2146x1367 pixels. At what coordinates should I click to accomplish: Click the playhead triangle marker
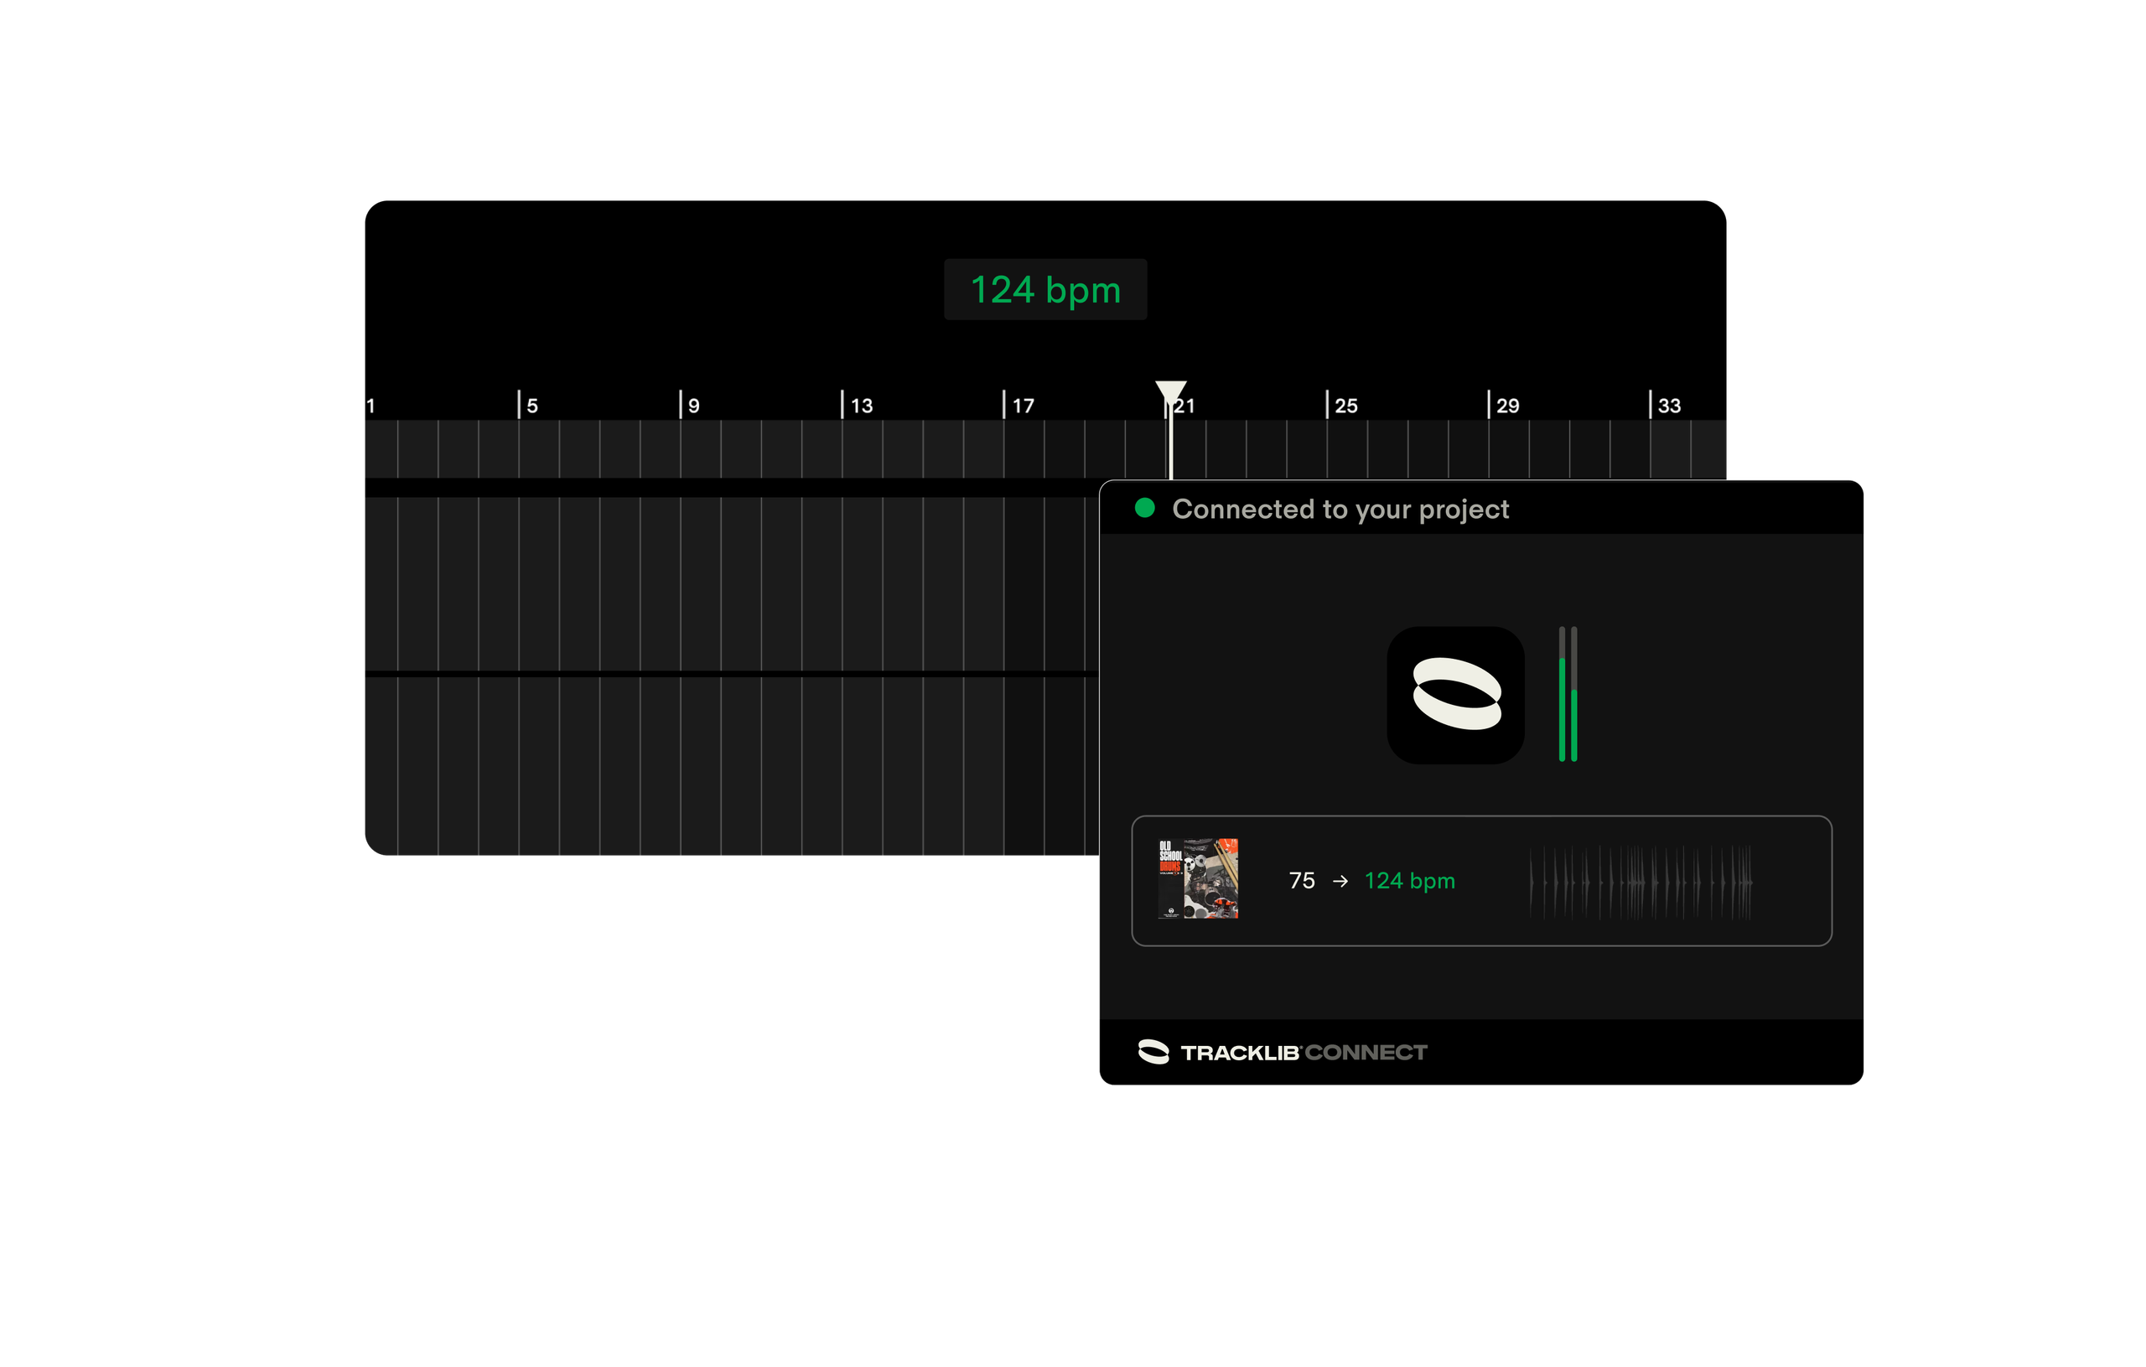coord(1170,391)
